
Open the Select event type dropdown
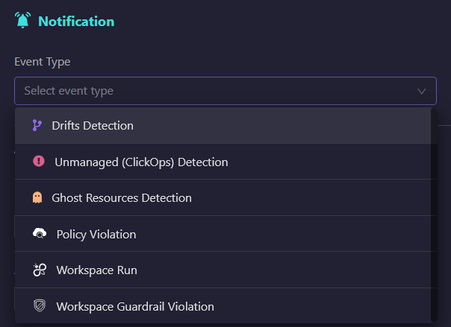(225, 91)
